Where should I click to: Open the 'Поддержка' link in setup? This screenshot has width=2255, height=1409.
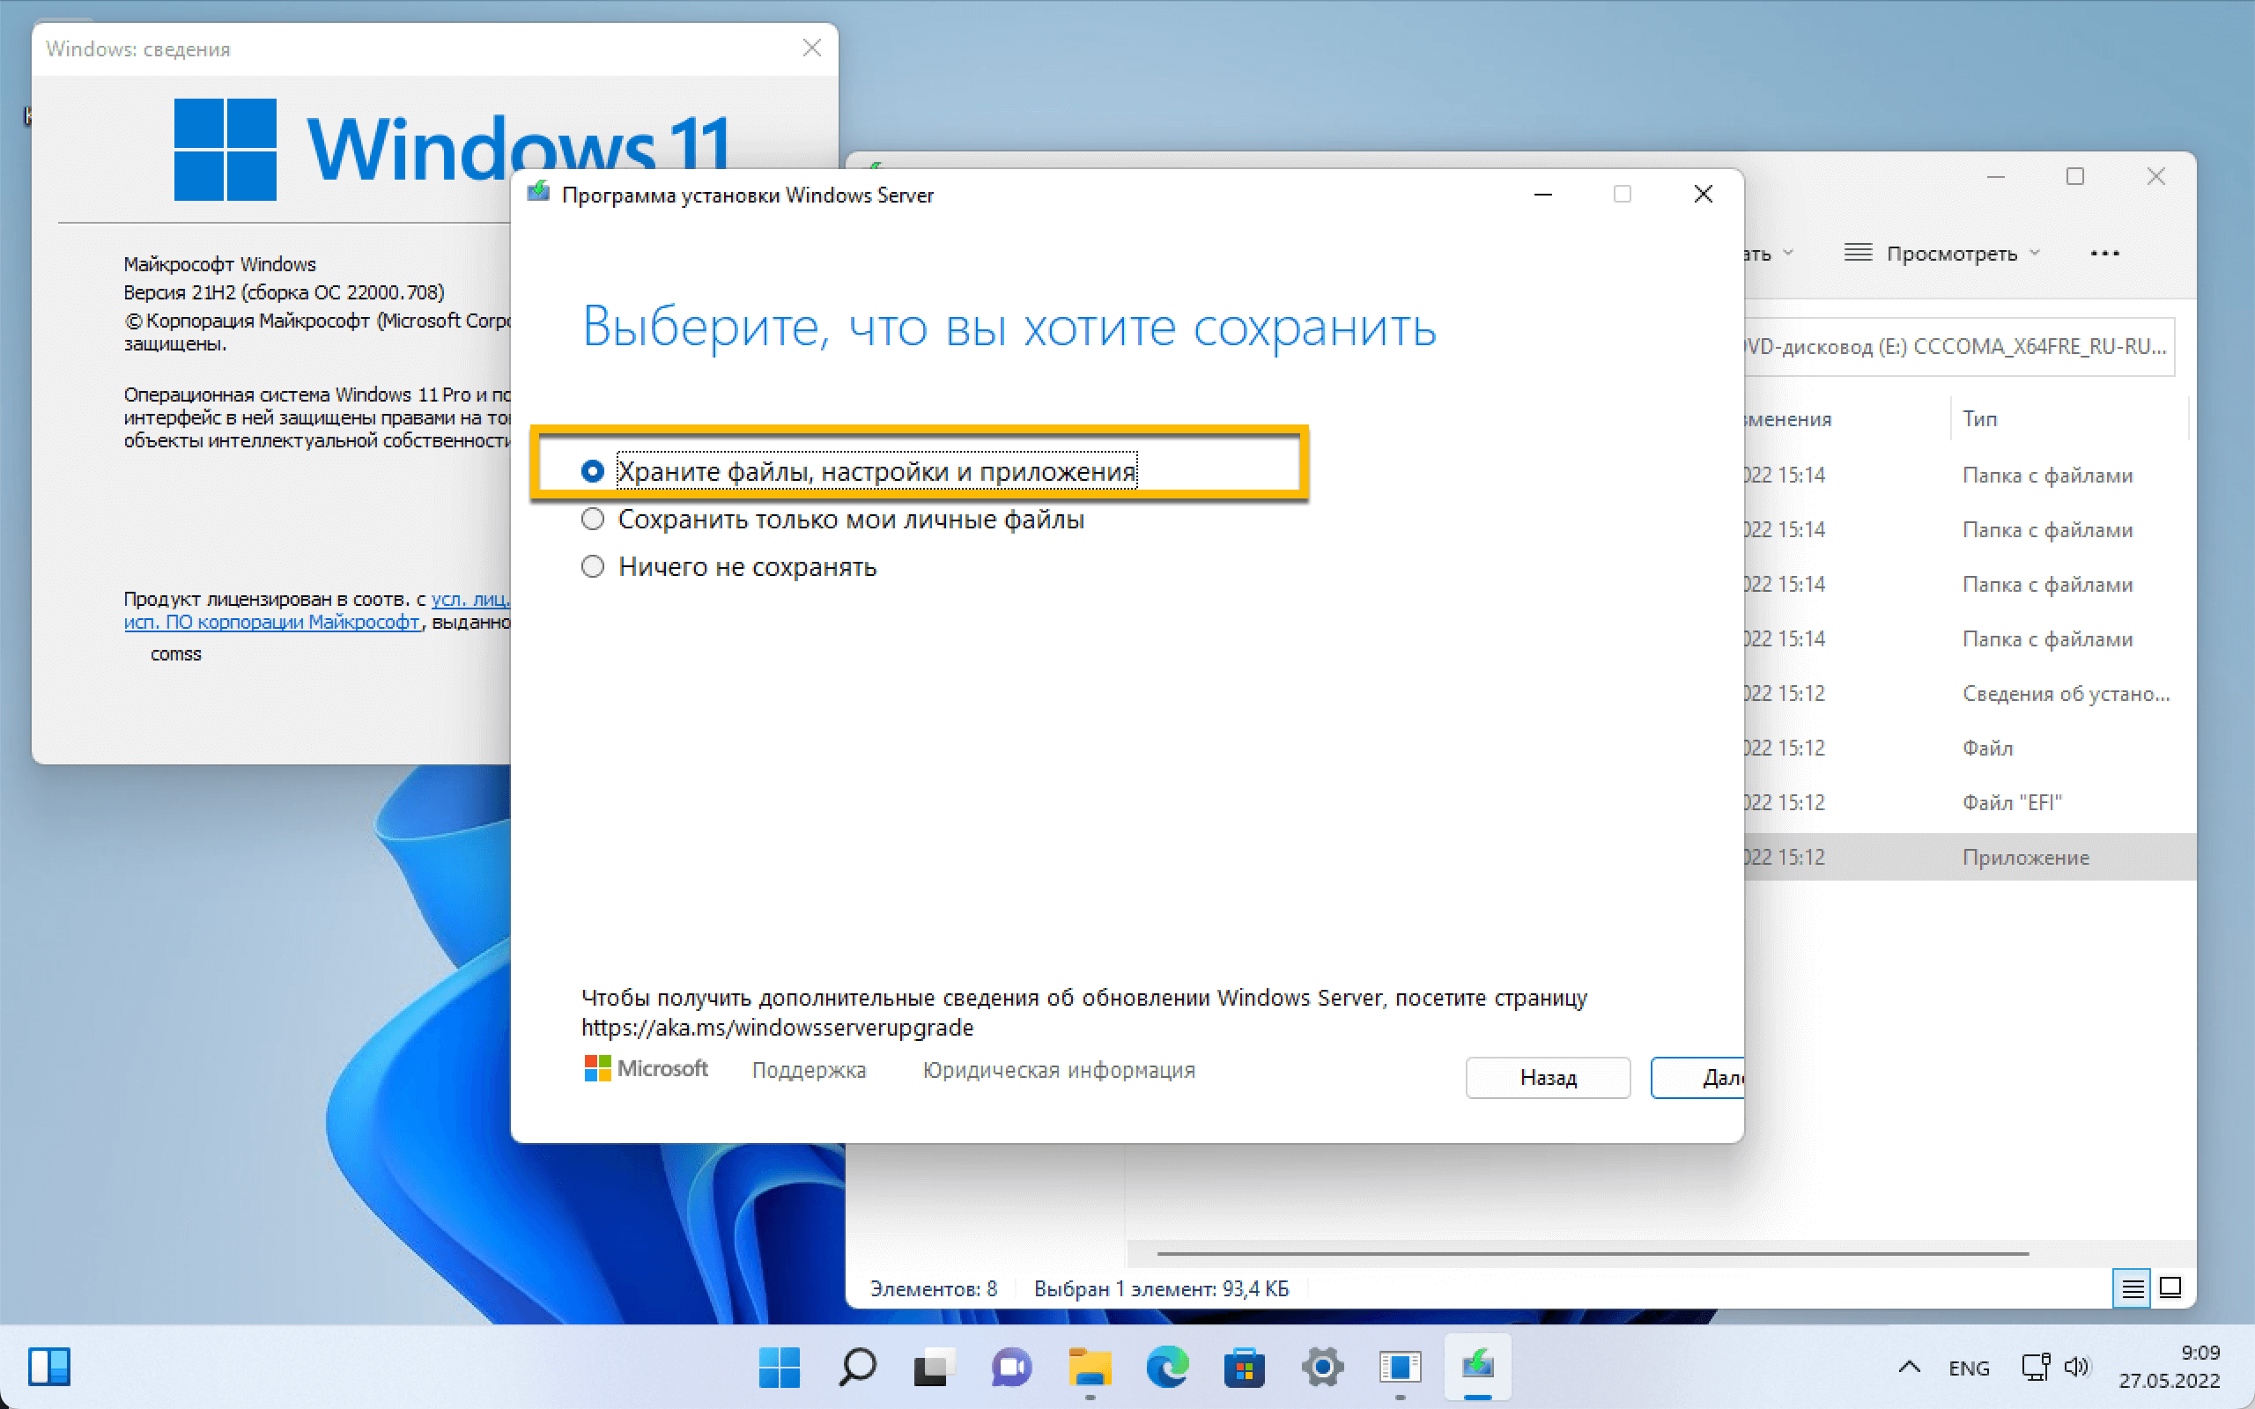[809, 1071]
